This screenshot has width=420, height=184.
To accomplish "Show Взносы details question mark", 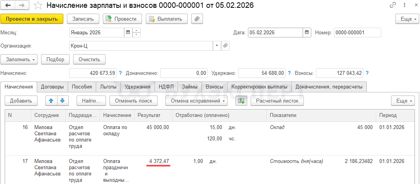I will click(367, 73).
